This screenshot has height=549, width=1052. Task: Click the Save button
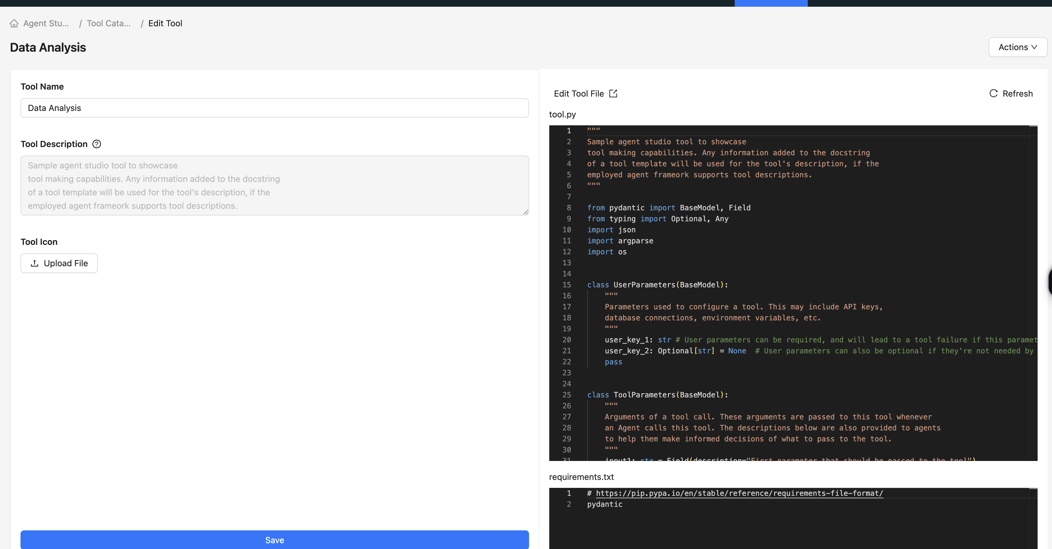[x=274, y=540]
